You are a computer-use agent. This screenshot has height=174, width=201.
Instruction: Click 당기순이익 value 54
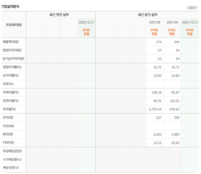(177, 59)
